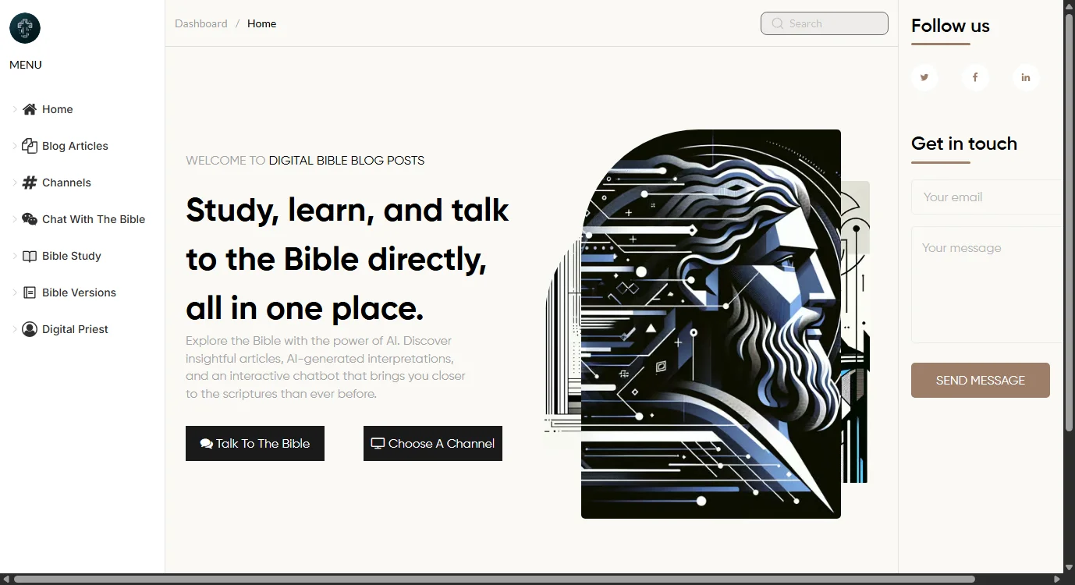Screen dimensions: 1075x585
Task: Select the Home house icon
Action: click(30, 108)
